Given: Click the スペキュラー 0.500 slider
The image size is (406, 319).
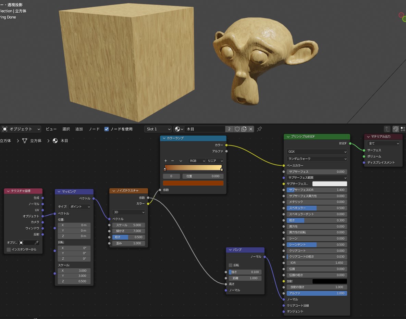Looking at the screenshot, I should (317, 208).
